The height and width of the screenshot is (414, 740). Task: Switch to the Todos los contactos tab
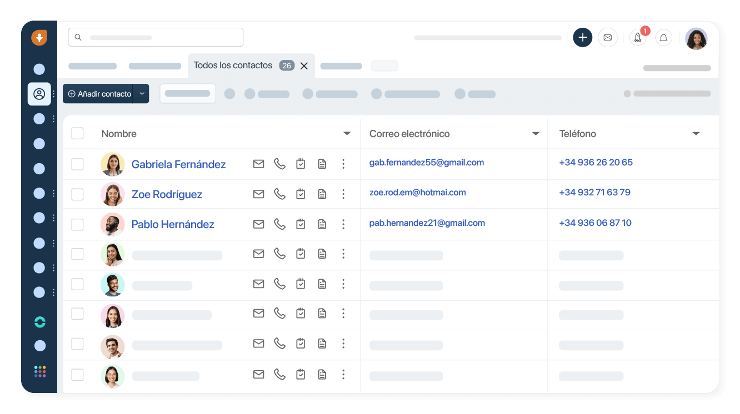(233, 65)
